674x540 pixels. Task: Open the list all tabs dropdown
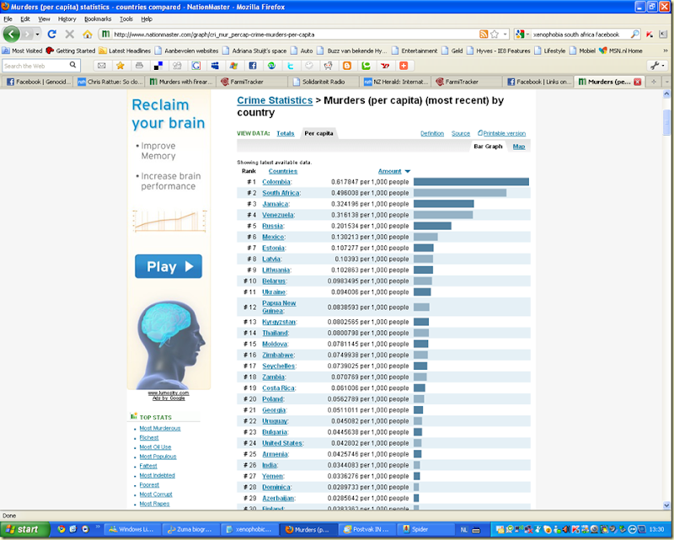pyautogui.click(x=667, y=81)
